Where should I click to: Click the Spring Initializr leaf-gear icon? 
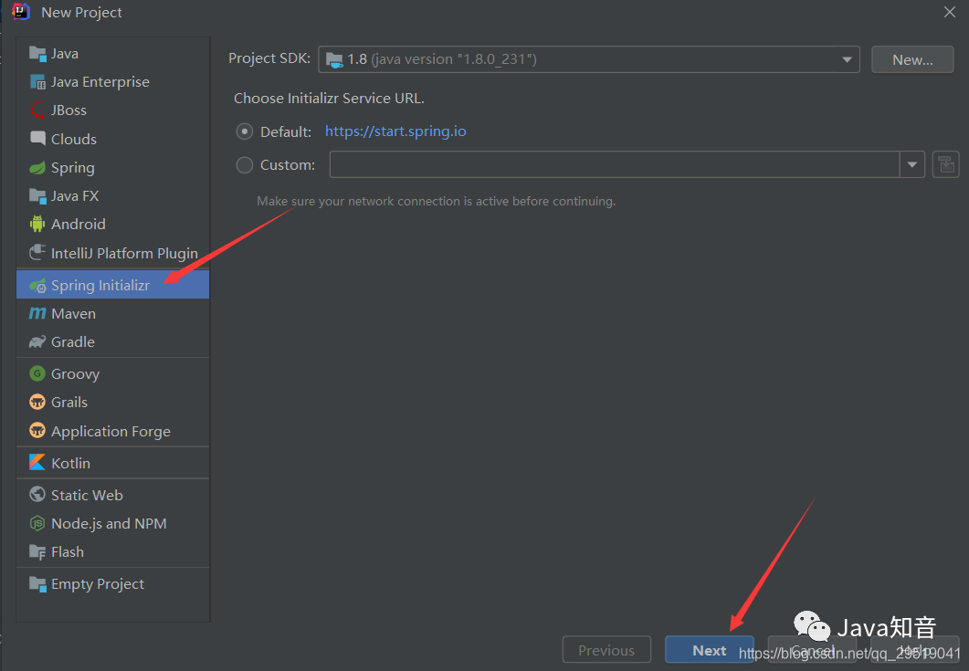(x=37, y=286)
